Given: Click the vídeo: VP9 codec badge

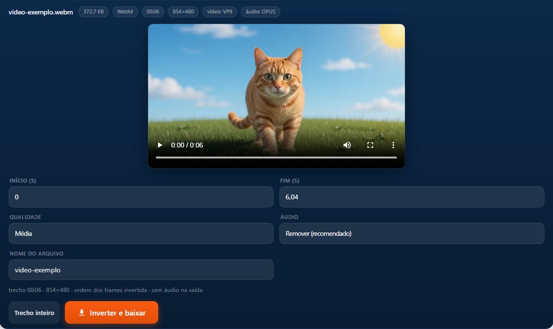Looking at the screenshot, I should click(x=219, y=12).
